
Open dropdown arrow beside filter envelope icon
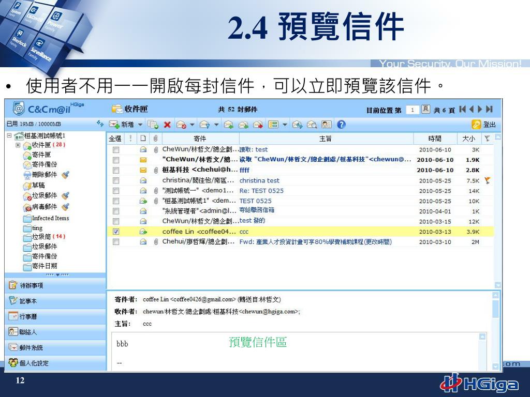pyautogui.click(x=216, y=125)
